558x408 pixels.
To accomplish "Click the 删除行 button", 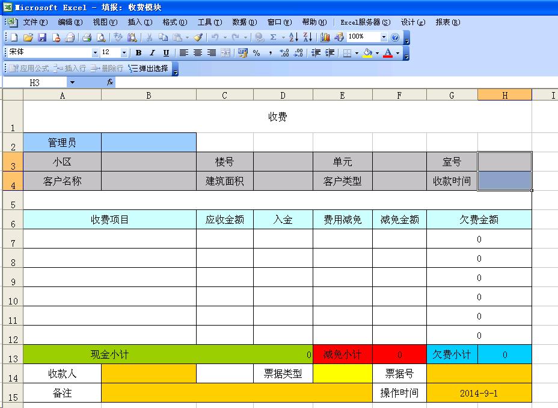I will [107, 69].
